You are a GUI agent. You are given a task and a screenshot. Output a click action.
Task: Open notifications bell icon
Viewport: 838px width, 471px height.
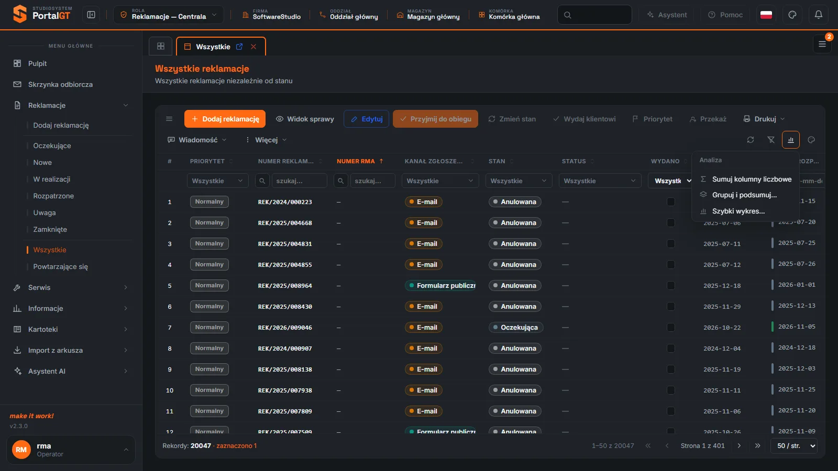click(819, 15)
